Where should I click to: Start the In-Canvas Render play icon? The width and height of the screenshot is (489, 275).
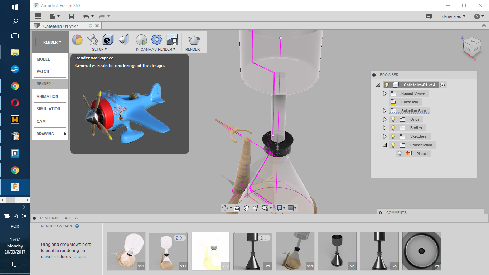pyautogui.click(x=141, y=39)
